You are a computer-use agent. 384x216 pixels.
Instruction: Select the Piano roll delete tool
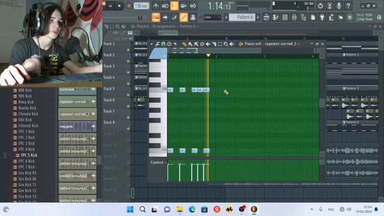coord(202,44)
